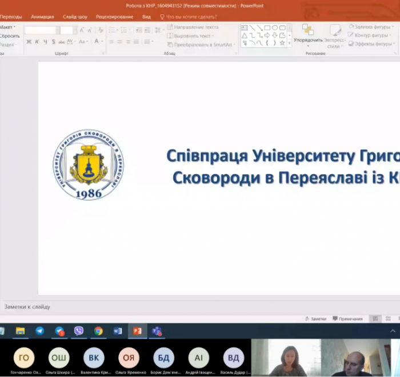Decrease font size with A down
The image size is (400, 377).
(x=90, y=30)
